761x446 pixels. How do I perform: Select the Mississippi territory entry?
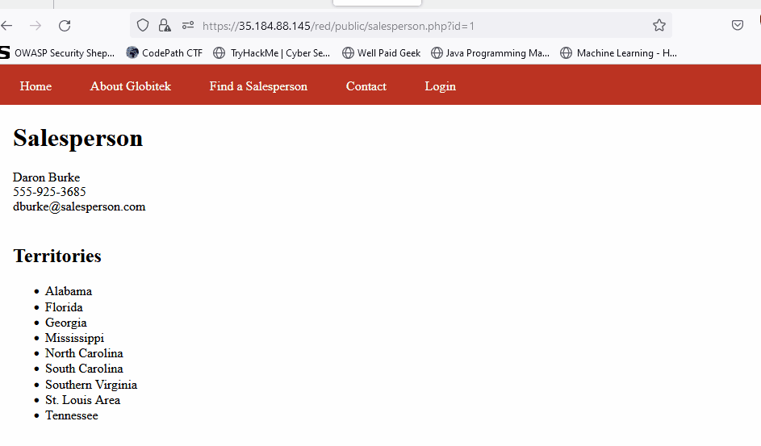pos(75,339)
